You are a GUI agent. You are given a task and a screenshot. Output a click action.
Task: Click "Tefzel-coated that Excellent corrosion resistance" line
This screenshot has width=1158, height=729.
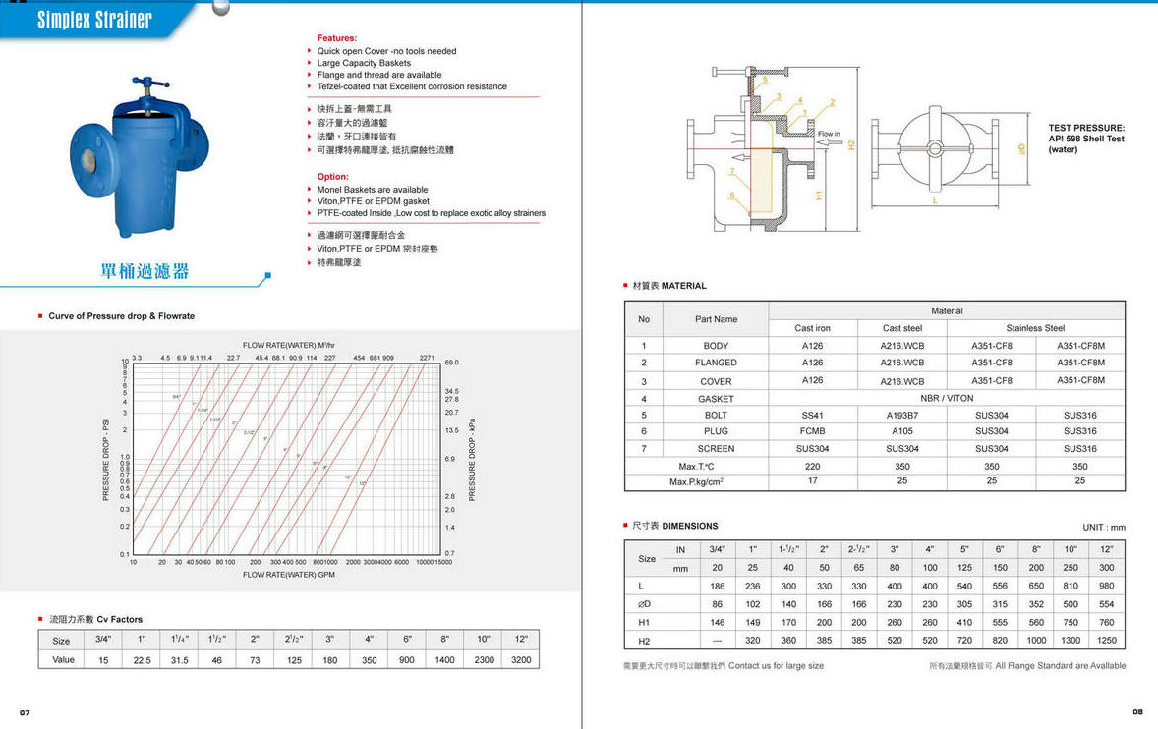[x=412, y=86]
